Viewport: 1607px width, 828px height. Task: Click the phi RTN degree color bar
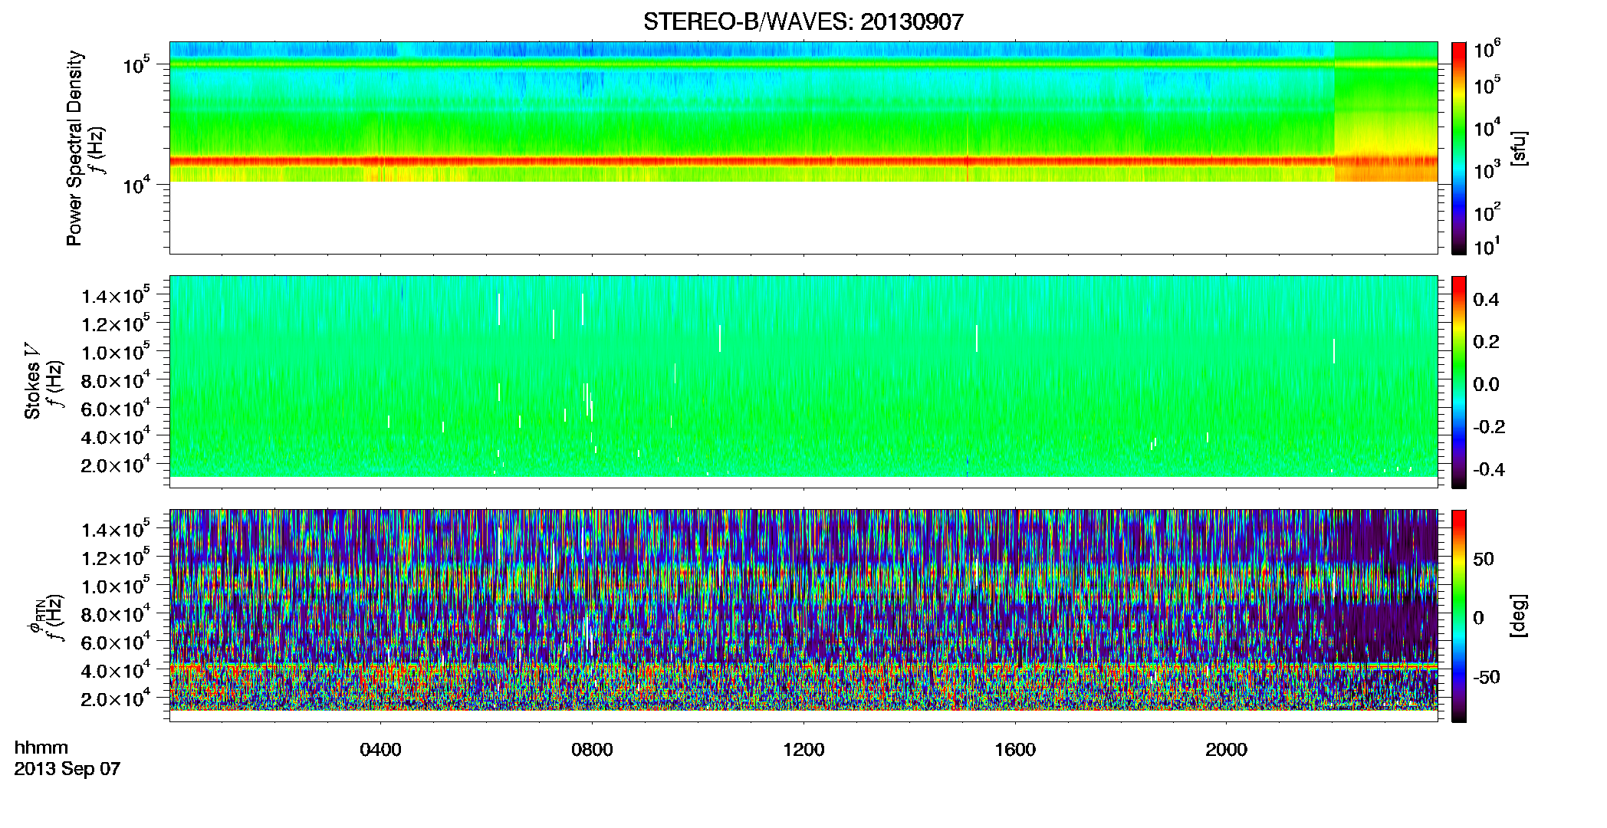tap(1458, 616)
